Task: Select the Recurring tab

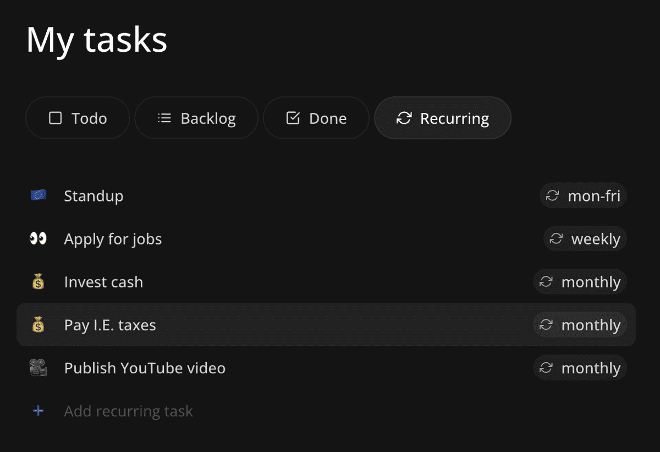Action: (443, 118)
